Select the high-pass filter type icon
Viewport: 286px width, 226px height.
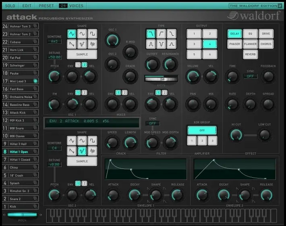[161, 34]
